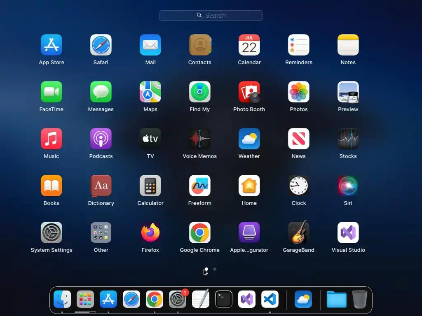Open the Trash in the Dock
Image resolution: width=422 pixels, height=316 pixels.
pos(360,299)
